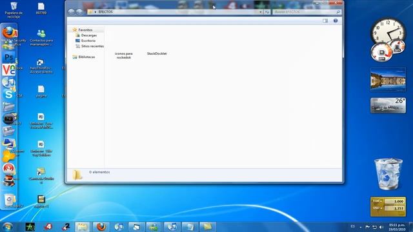
Task: Toggle the preview pane icon
Action: point(325,21)
